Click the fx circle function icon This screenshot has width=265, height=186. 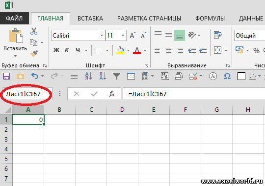click(213, 76)
